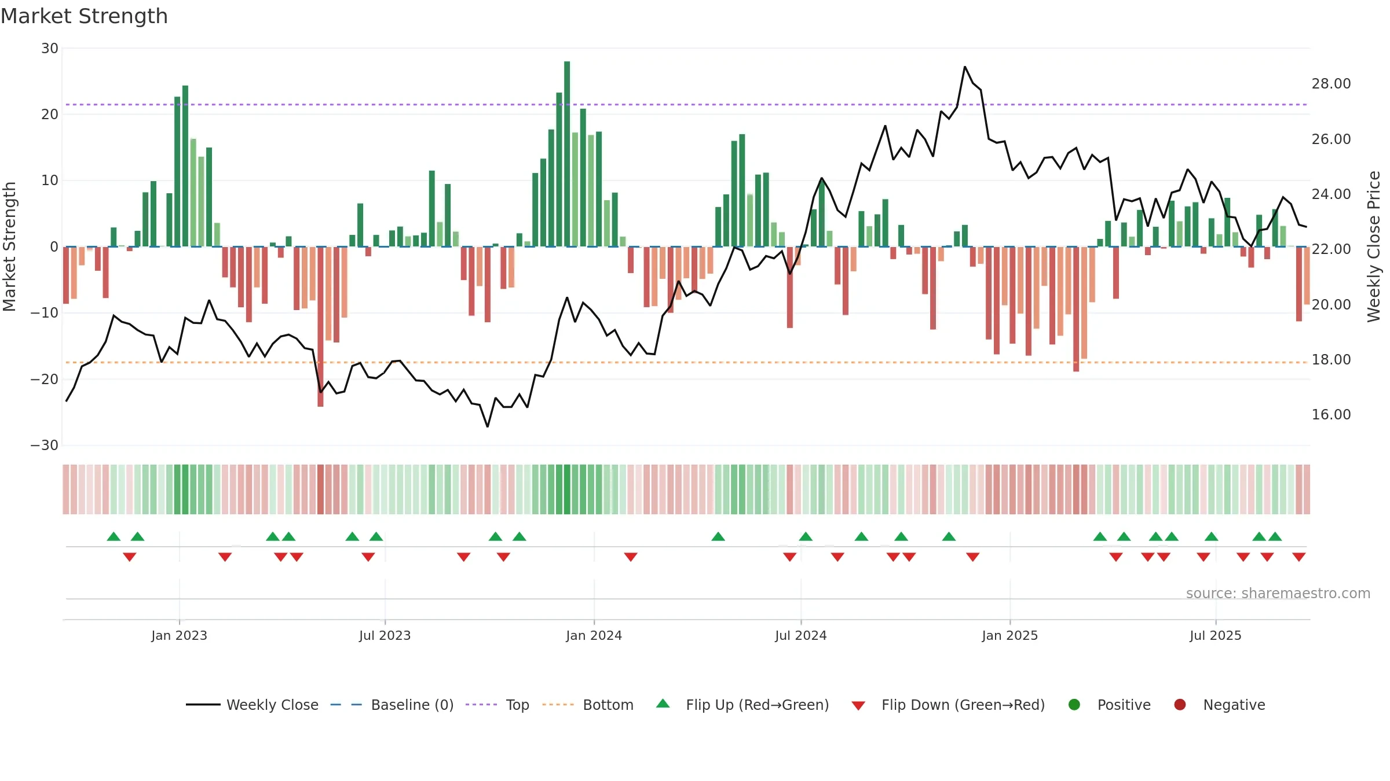Click the Jul 2025 axis label
This screenshot has height=781, width=1390.
click(x=1216, y=635)
